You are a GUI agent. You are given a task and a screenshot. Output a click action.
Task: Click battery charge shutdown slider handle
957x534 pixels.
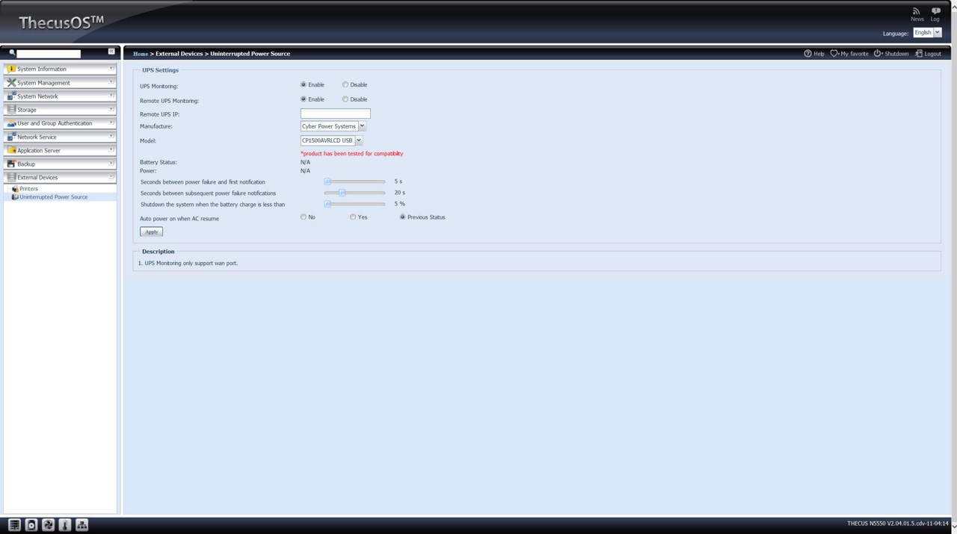click(x=327, y=204)
